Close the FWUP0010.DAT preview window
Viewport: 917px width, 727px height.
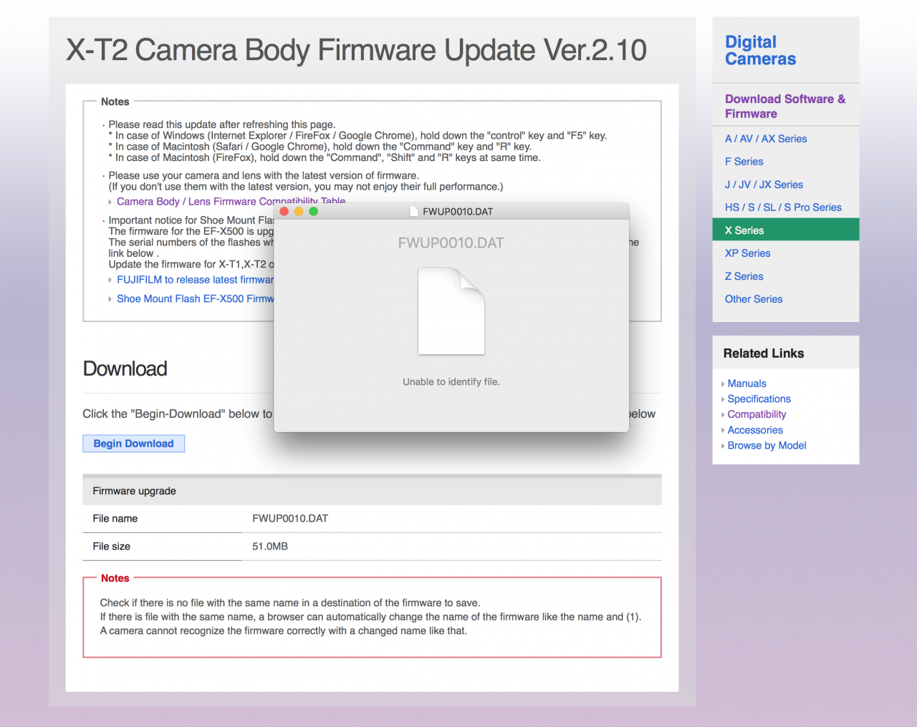click(x=284, y=211)
